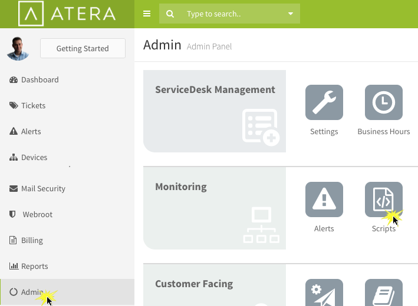The image size is (418, 306).
Task: Click the user profile photo
Action: point(18,49)
